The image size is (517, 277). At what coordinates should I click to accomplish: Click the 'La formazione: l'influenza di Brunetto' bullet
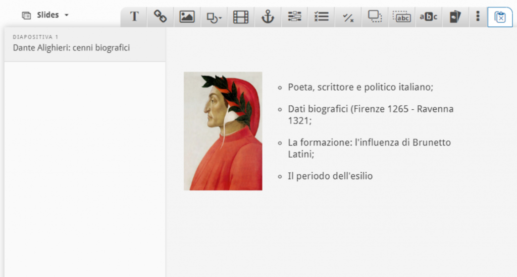369,149
